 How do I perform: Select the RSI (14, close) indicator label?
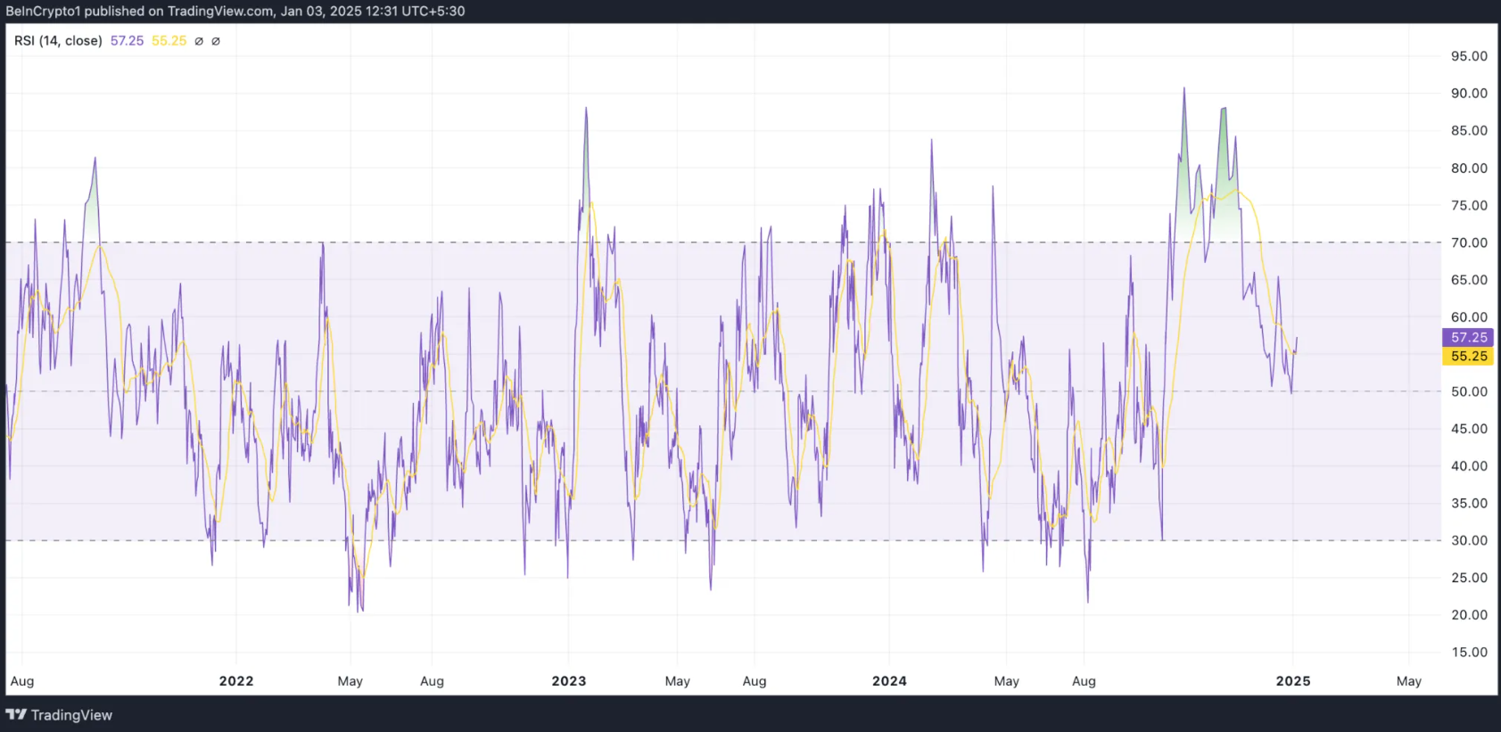(58, 41)
